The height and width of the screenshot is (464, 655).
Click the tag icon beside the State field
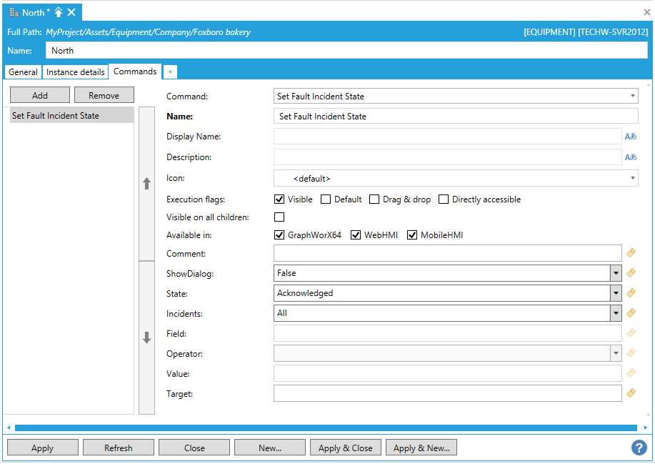[631, 293]
